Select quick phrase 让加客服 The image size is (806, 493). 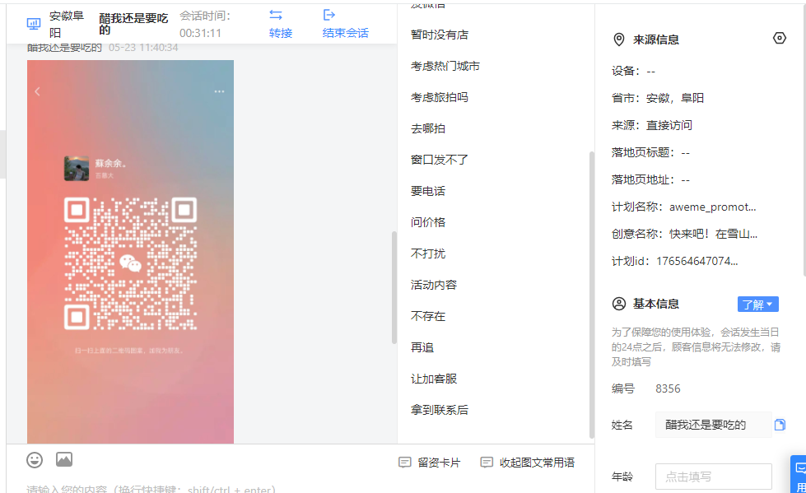point(434,379)
